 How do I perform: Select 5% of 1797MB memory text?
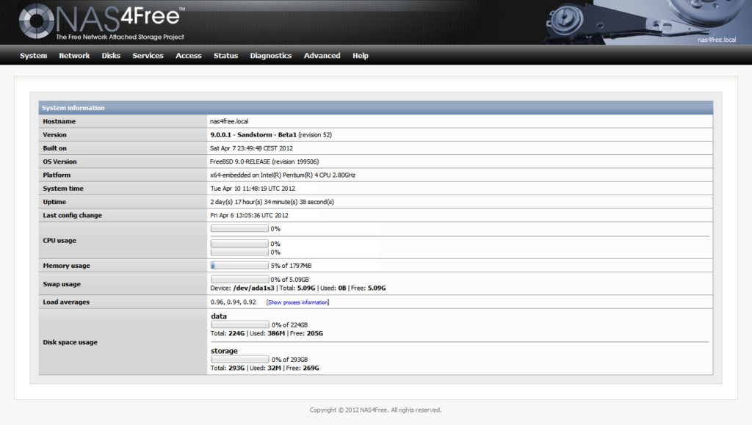tap(291, 266)
